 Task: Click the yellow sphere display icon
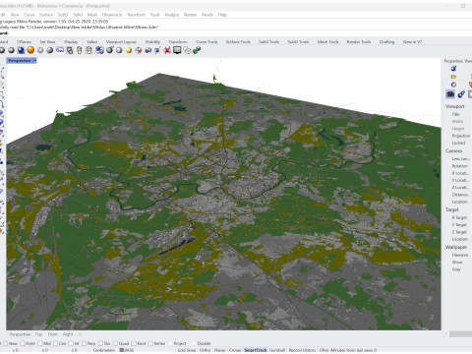pos(129,50)
